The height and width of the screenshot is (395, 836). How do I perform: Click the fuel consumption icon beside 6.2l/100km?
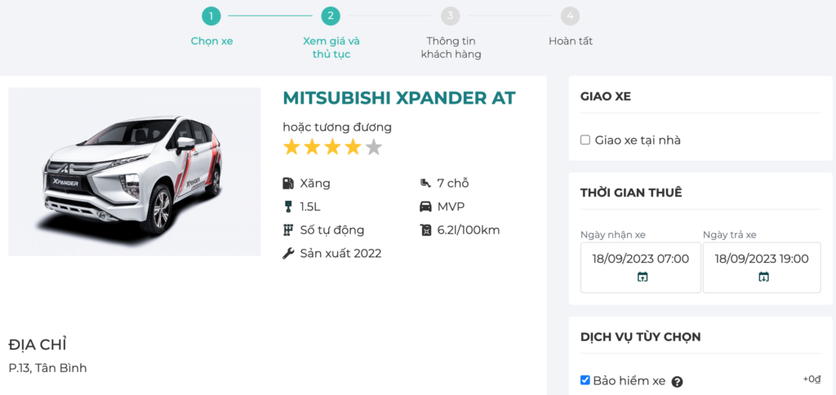[x=425, y=230]
